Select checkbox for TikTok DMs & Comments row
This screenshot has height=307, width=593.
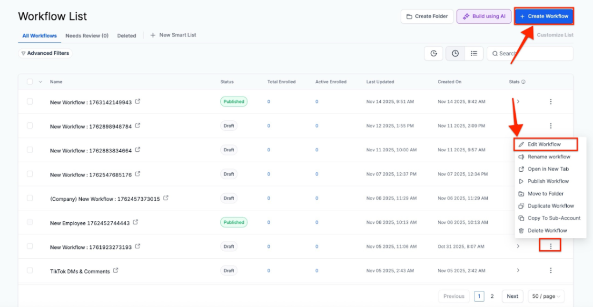coord(30,271)
